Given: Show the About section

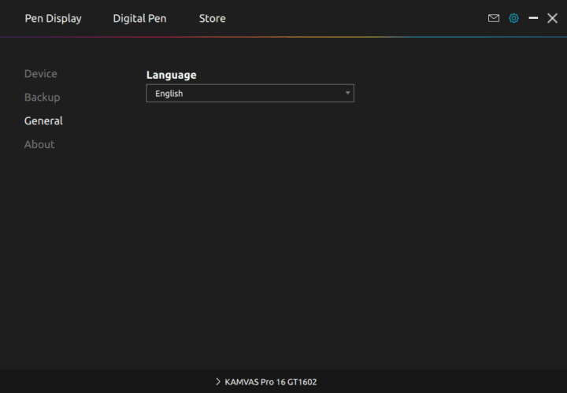Looking at the screenshot, I should tap(39, 144).
